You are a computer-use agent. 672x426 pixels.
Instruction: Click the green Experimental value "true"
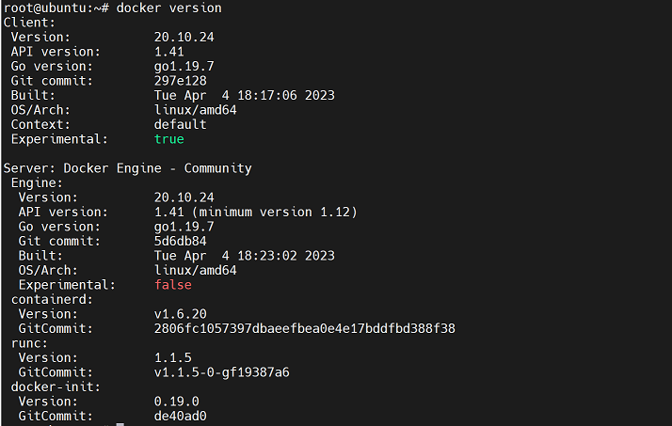(x=169, y=139)
